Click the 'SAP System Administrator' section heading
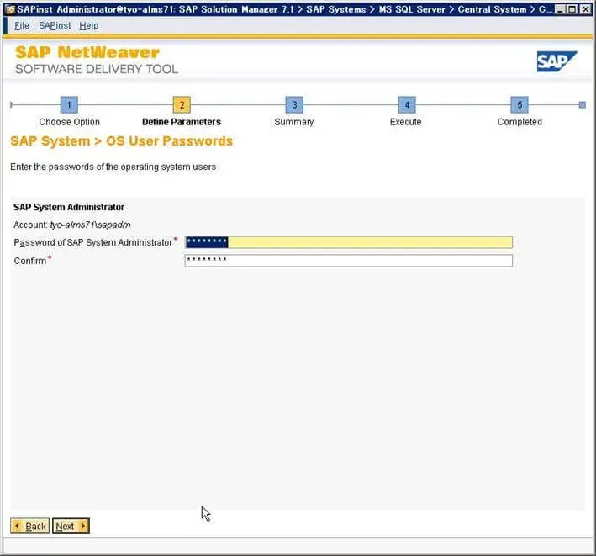596x556 pixels. coord(69,207)
